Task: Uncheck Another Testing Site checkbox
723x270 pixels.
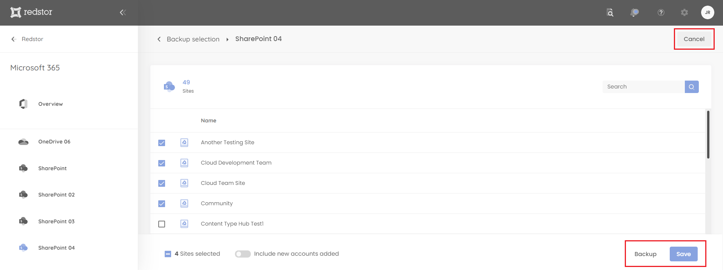Action: pyautogui.click(x=162, y=143)
